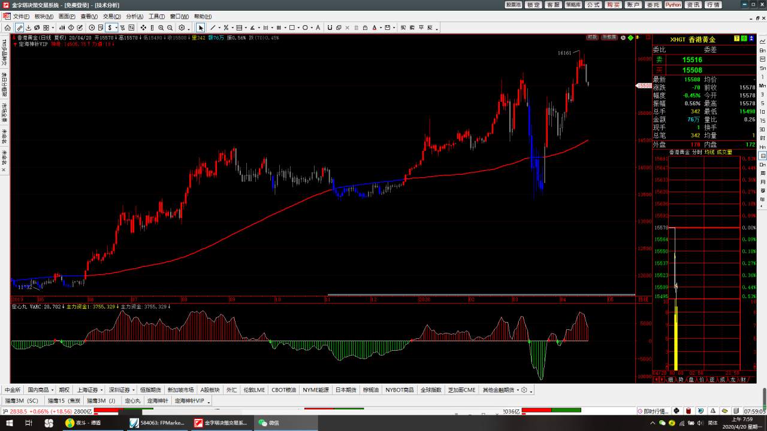Toggle 成交量 in the intraday mini chart
The image size is (767, 431).
pyautogui.click(x=724, y=152)
